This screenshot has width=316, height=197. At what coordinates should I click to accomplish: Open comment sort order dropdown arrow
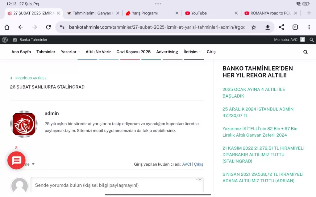click(33, 164)
